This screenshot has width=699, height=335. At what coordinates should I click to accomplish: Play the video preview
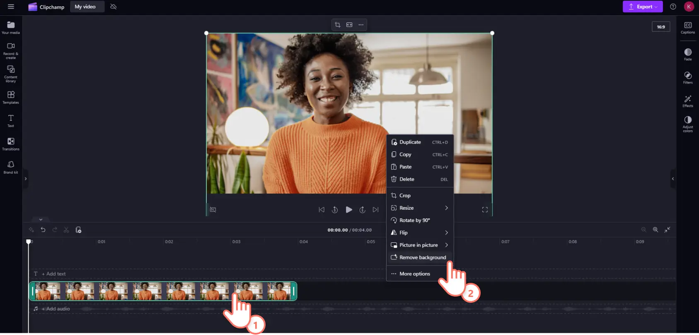click(x=349, y=210)
